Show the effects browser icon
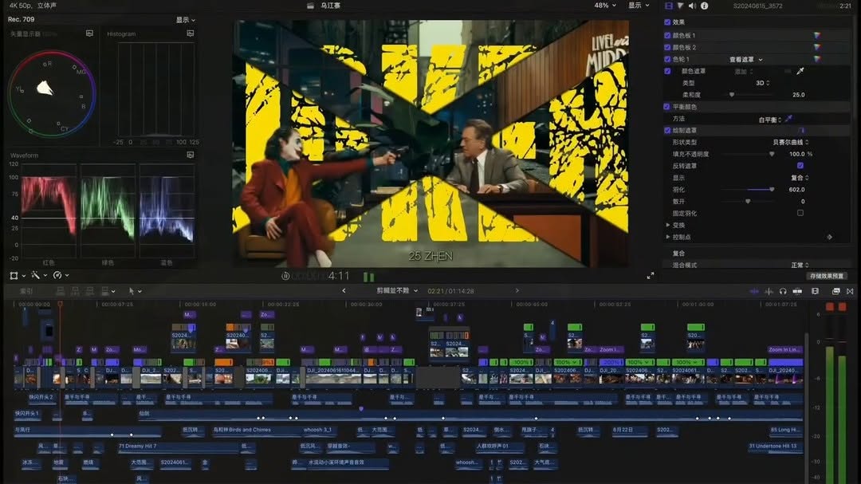Screen dimensions: 861x484 tap(835, 291)
